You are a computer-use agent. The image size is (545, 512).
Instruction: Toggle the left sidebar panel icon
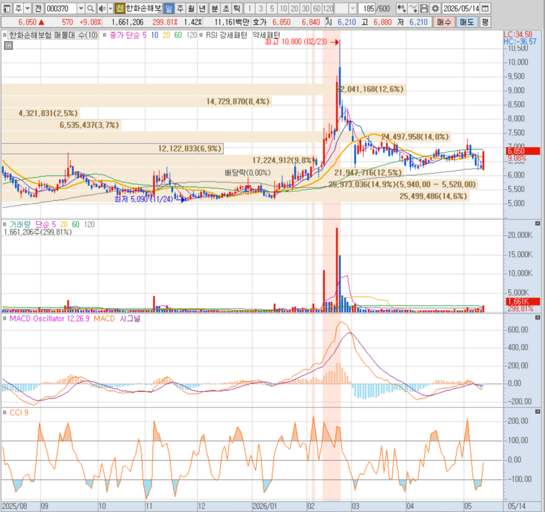[x=6, y=9]
